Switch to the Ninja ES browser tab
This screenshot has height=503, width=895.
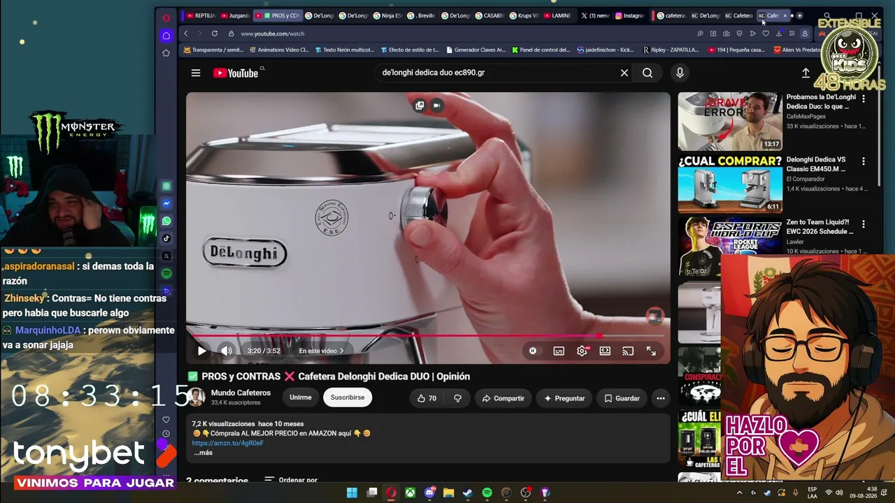pyautogui.click(x=387, y=15)
